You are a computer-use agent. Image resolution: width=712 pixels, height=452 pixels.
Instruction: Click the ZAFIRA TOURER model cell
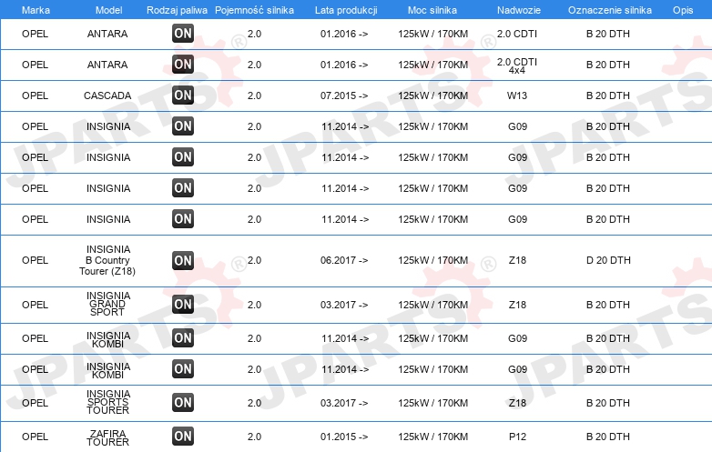coord(107,437)
